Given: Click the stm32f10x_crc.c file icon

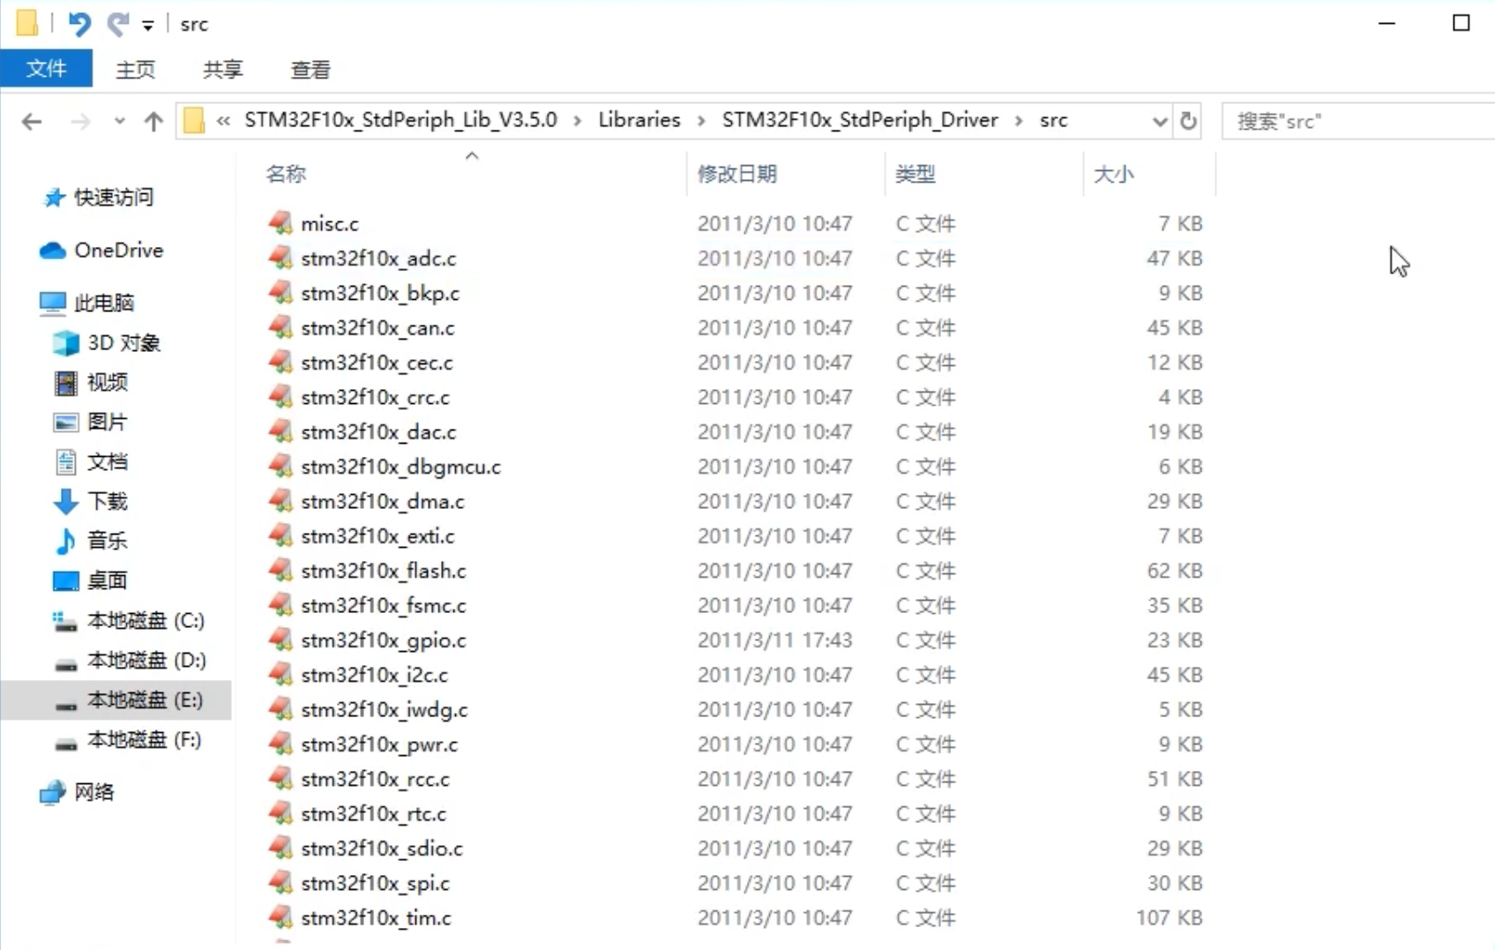Looking at the screenshot, I should tap(280, 397).
